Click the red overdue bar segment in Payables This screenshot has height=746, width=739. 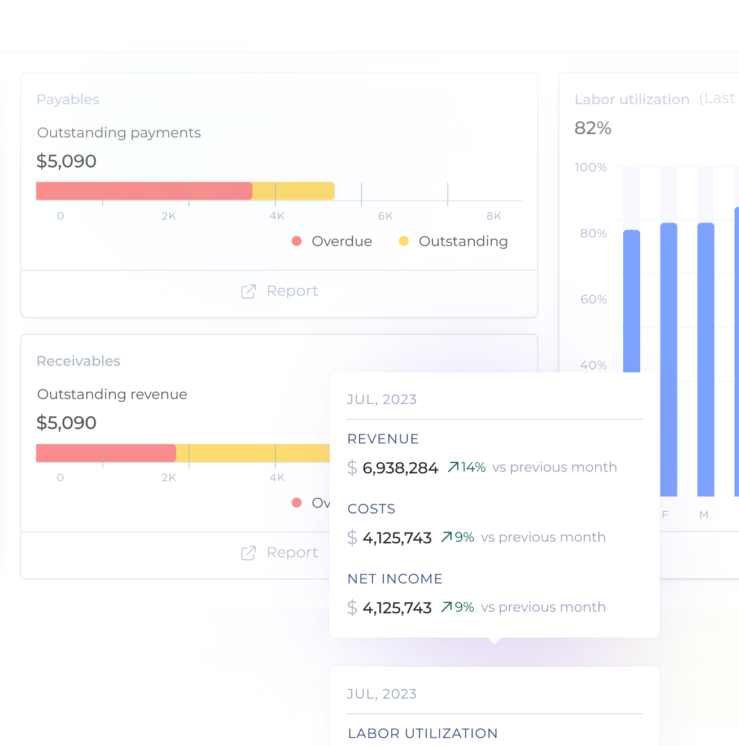[x=144, y=191]
